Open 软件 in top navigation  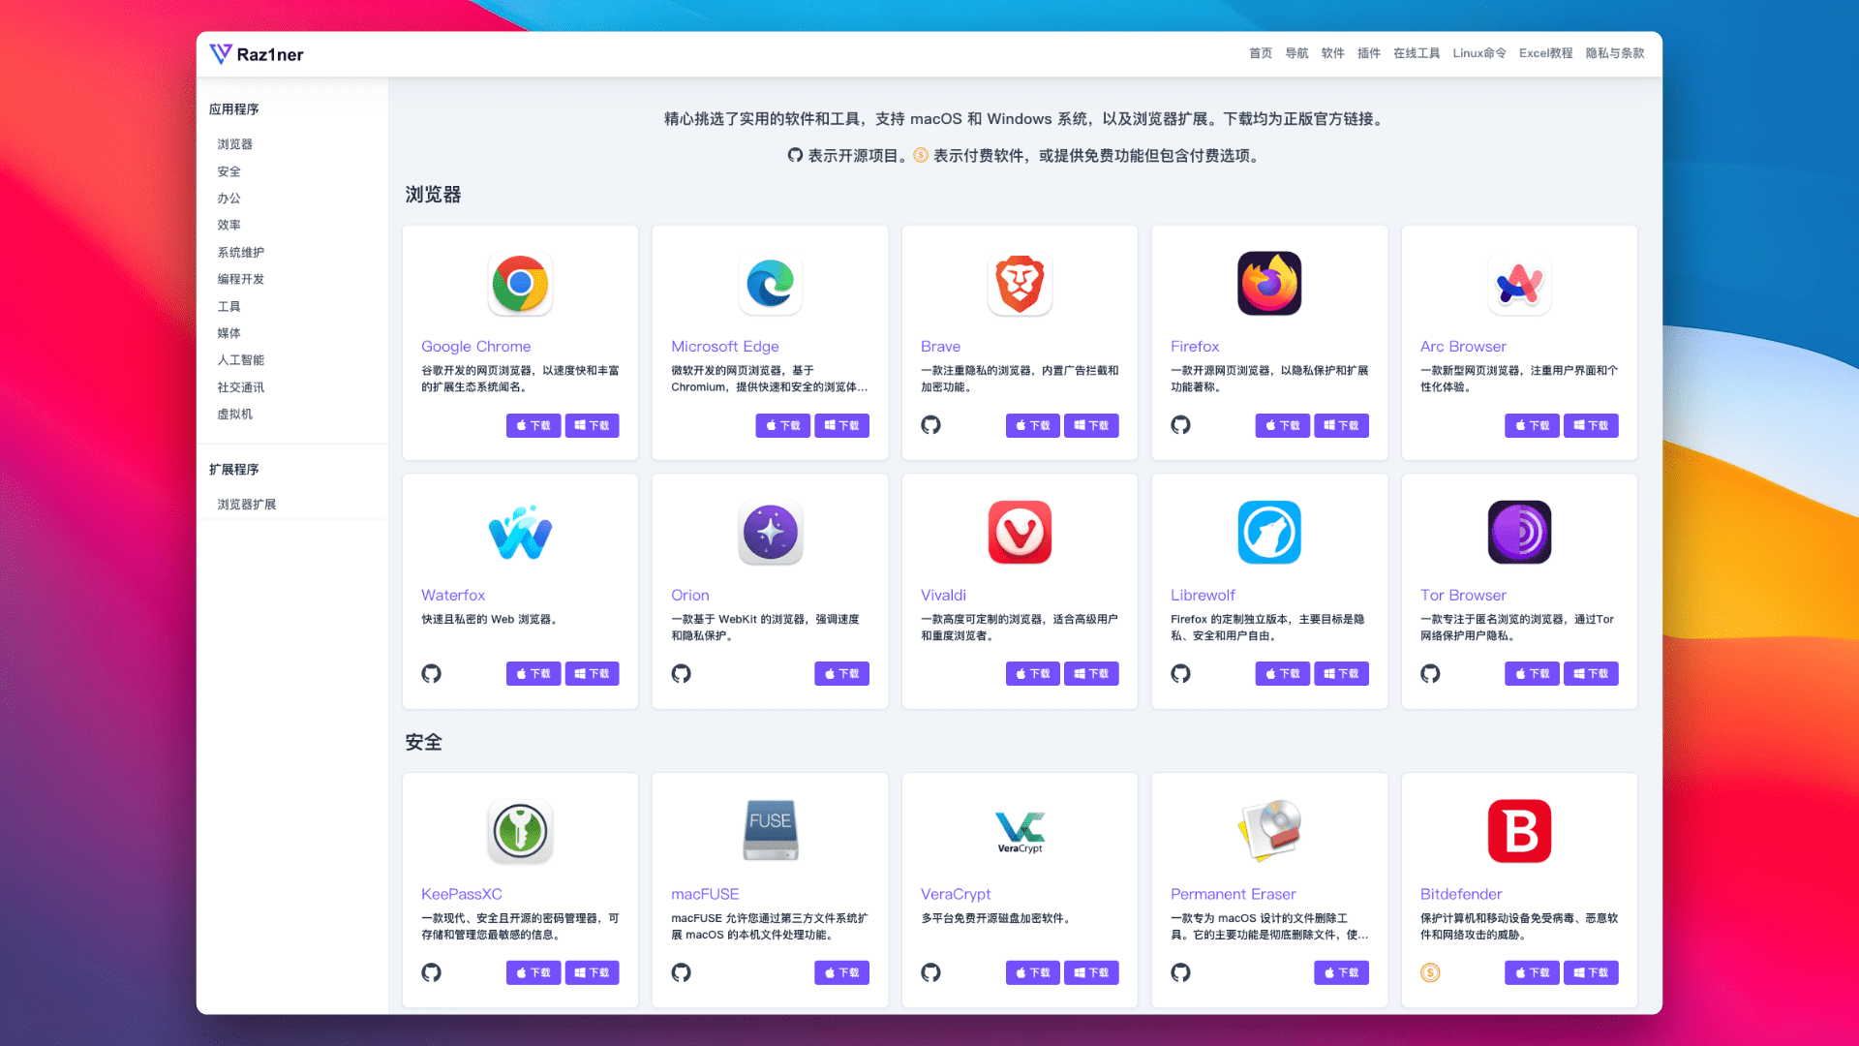point(1332,53)
